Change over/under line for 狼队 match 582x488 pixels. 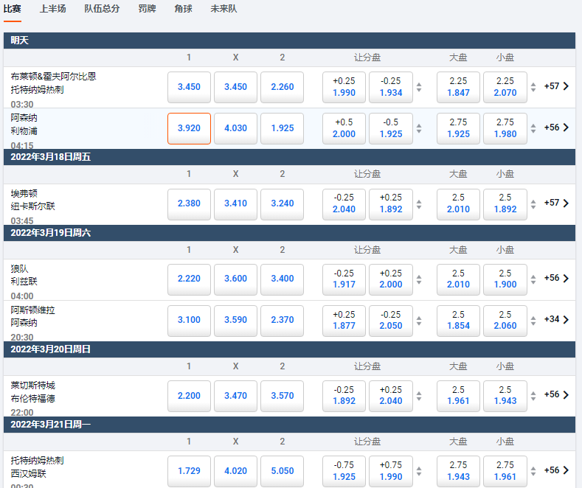point(533,279)
